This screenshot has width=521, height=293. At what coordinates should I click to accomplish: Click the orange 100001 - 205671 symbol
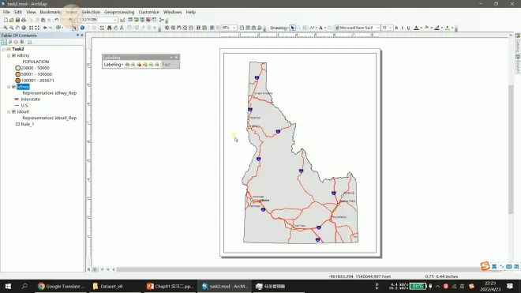(x=18, y=81)
